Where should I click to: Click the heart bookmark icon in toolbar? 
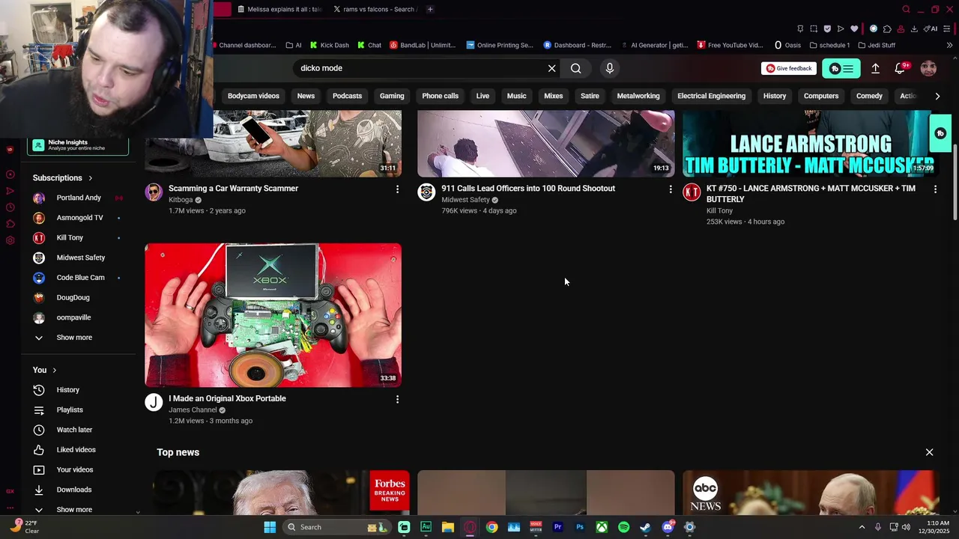coord(854,28)
